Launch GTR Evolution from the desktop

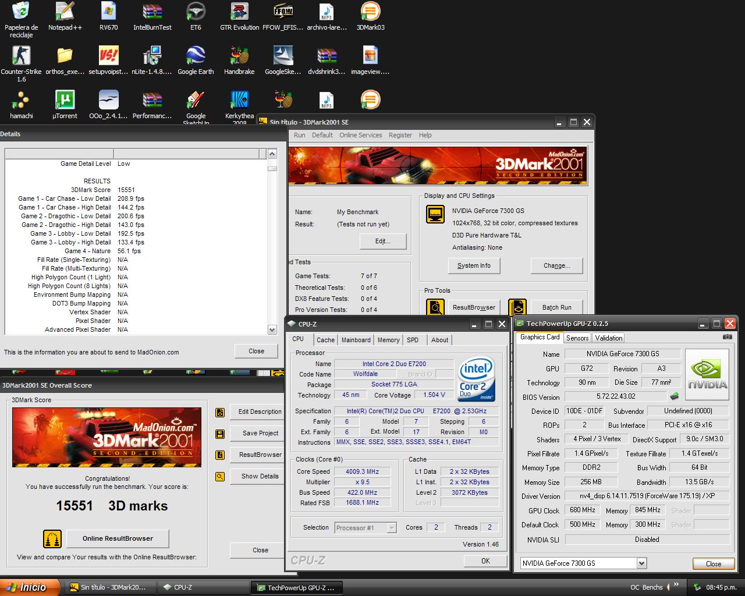coord(239,16)
